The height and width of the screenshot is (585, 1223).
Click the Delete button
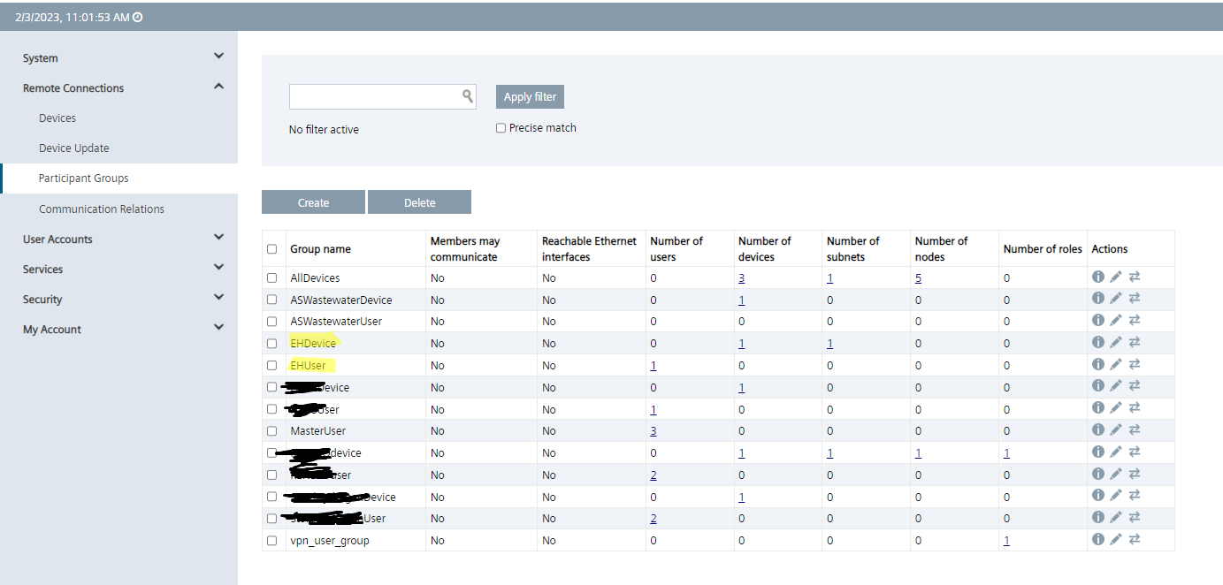click(x=419, y=202)
